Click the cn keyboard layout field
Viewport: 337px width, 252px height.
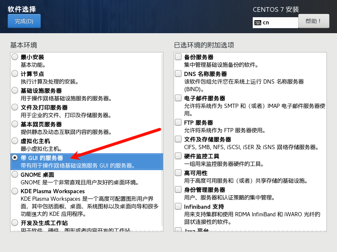pos(275,23)
